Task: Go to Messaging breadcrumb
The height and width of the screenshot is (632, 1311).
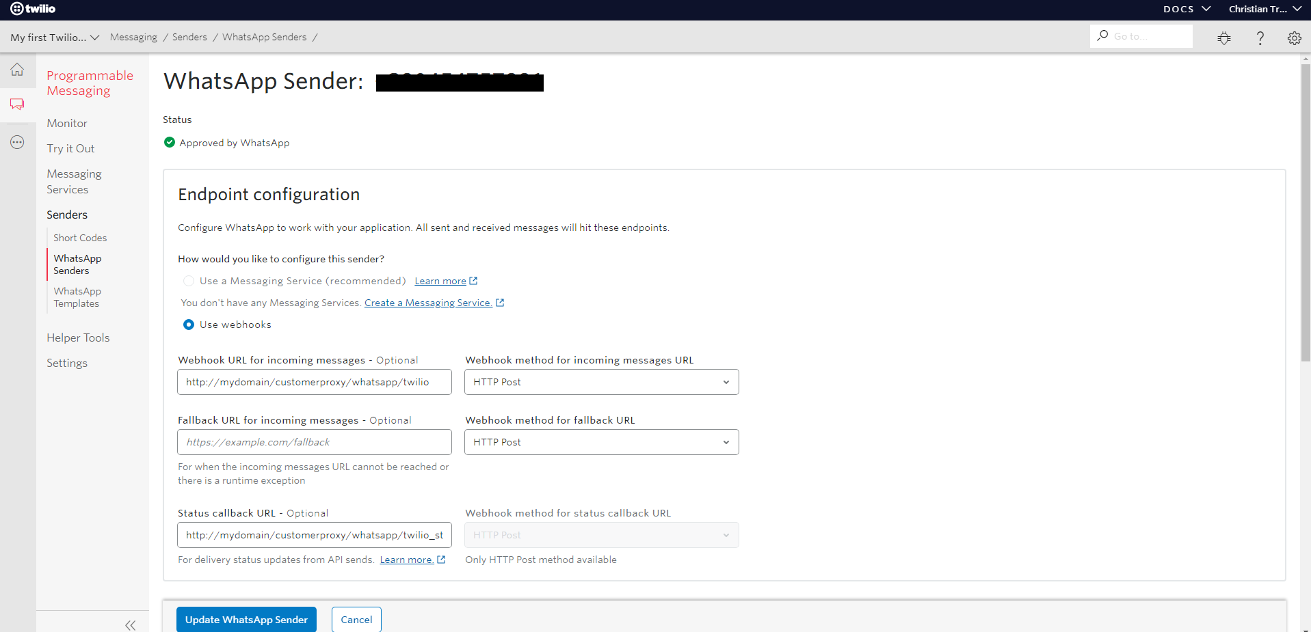Action: point(133,37)
